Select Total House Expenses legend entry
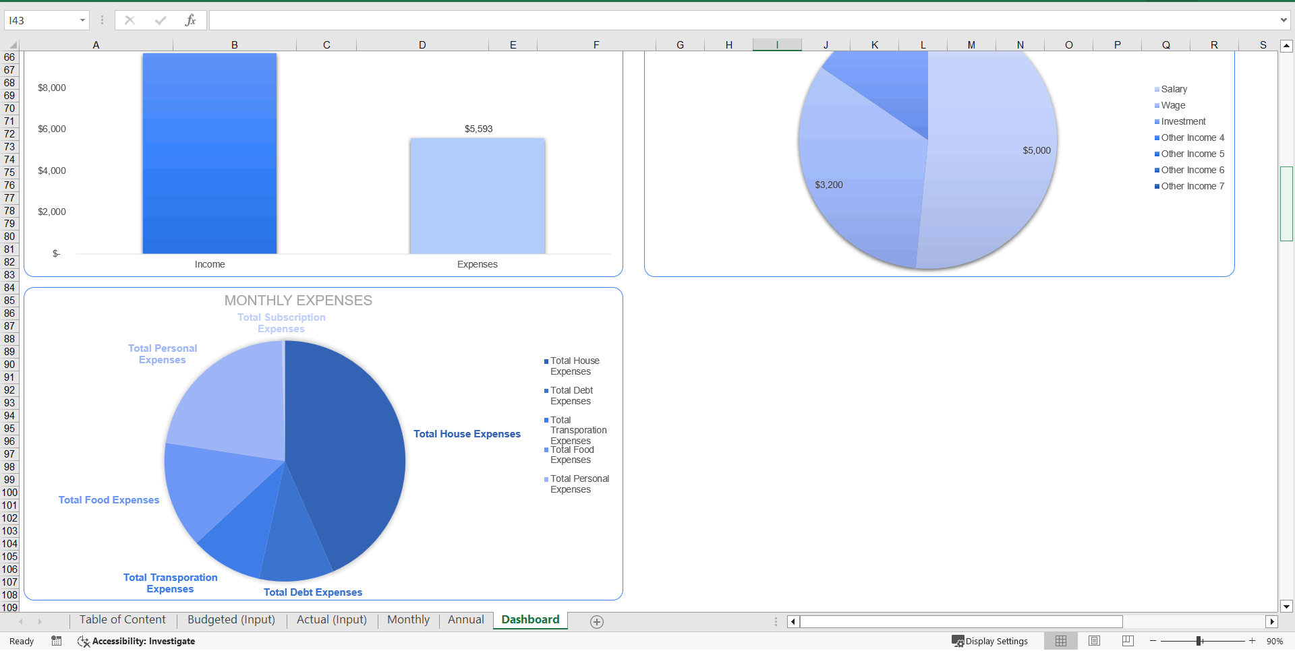Image resolution: width=1295 pixels, height=651 pixels. coord(572,366)
